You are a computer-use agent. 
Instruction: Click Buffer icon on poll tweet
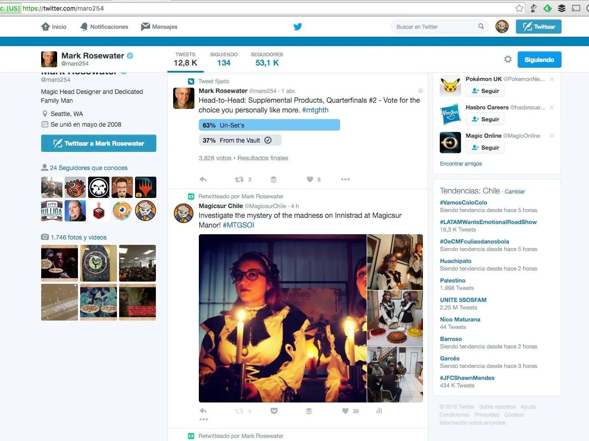point(273,179)
